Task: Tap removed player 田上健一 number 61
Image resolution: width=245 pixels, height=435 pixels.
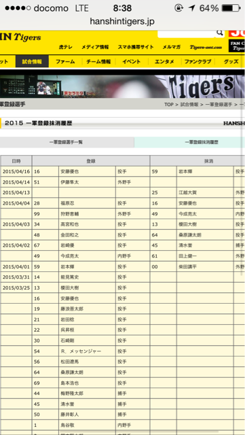Action: click(x=188, y=256)
